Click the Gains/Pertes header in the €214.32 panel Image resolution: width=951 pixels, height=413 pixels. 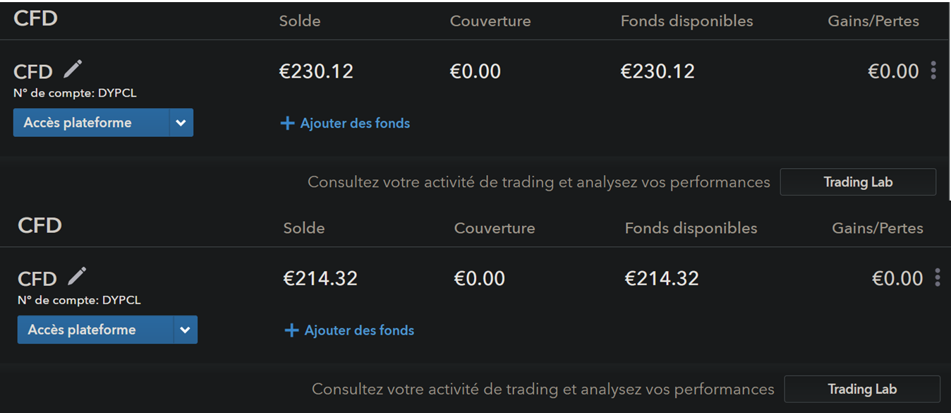[878, 228]
